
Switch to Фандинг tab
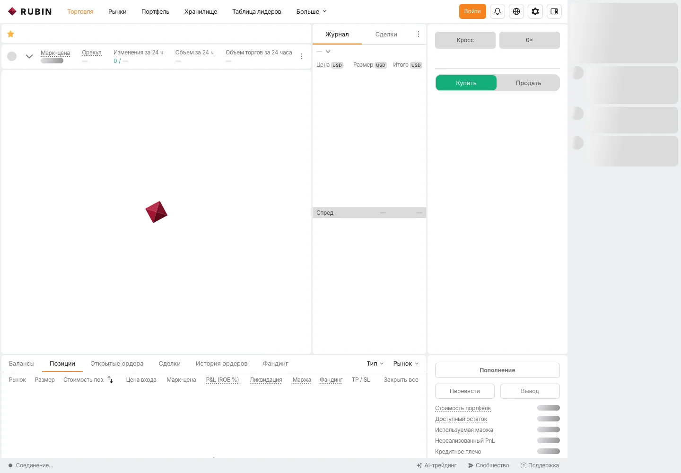tap(275, 364)
